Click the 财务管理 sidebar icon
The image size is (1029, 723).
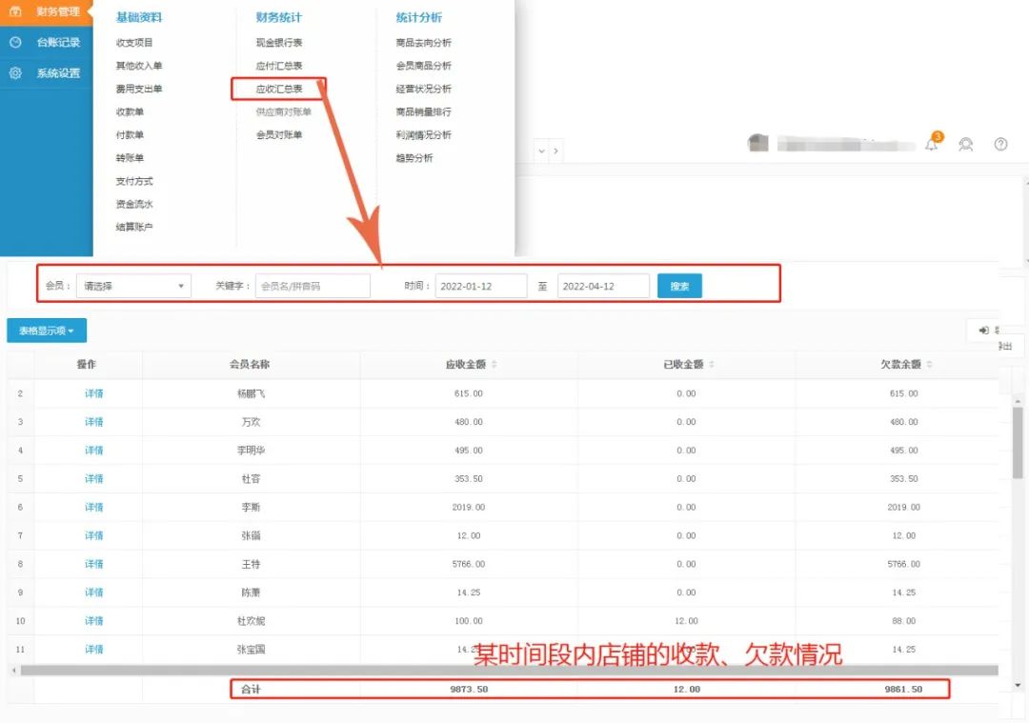pos(15,11)
